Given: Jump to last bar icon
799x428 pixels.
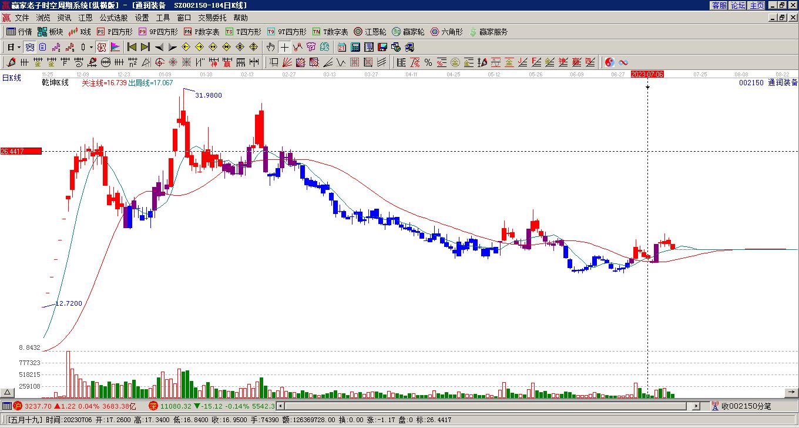Looking at the screenshot, I should 145,47.
